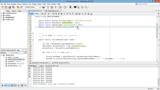
Task: Expand the AutoDetectArduino project node
Action: [x=1, y=13]
